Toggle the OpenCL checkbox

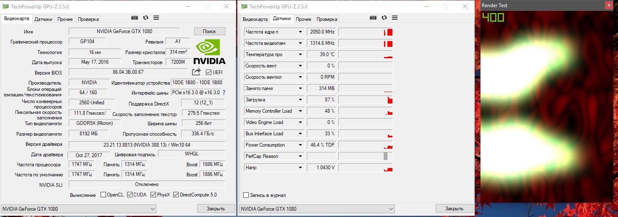coord(103,195)
